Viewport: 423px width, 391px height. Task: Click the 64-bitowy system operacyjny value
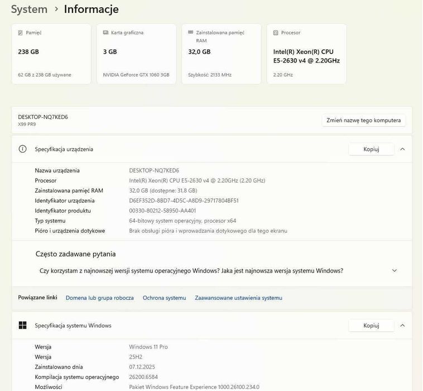(x=182, y=221)
